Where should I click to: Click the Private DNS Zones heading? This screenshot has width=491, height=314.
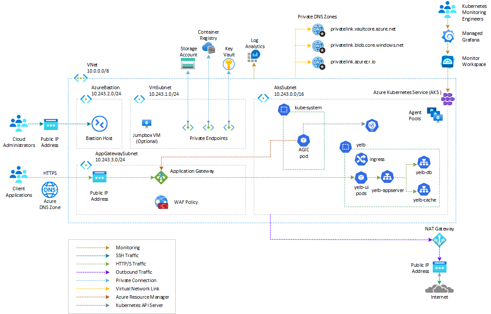click(x=317, y=17)
